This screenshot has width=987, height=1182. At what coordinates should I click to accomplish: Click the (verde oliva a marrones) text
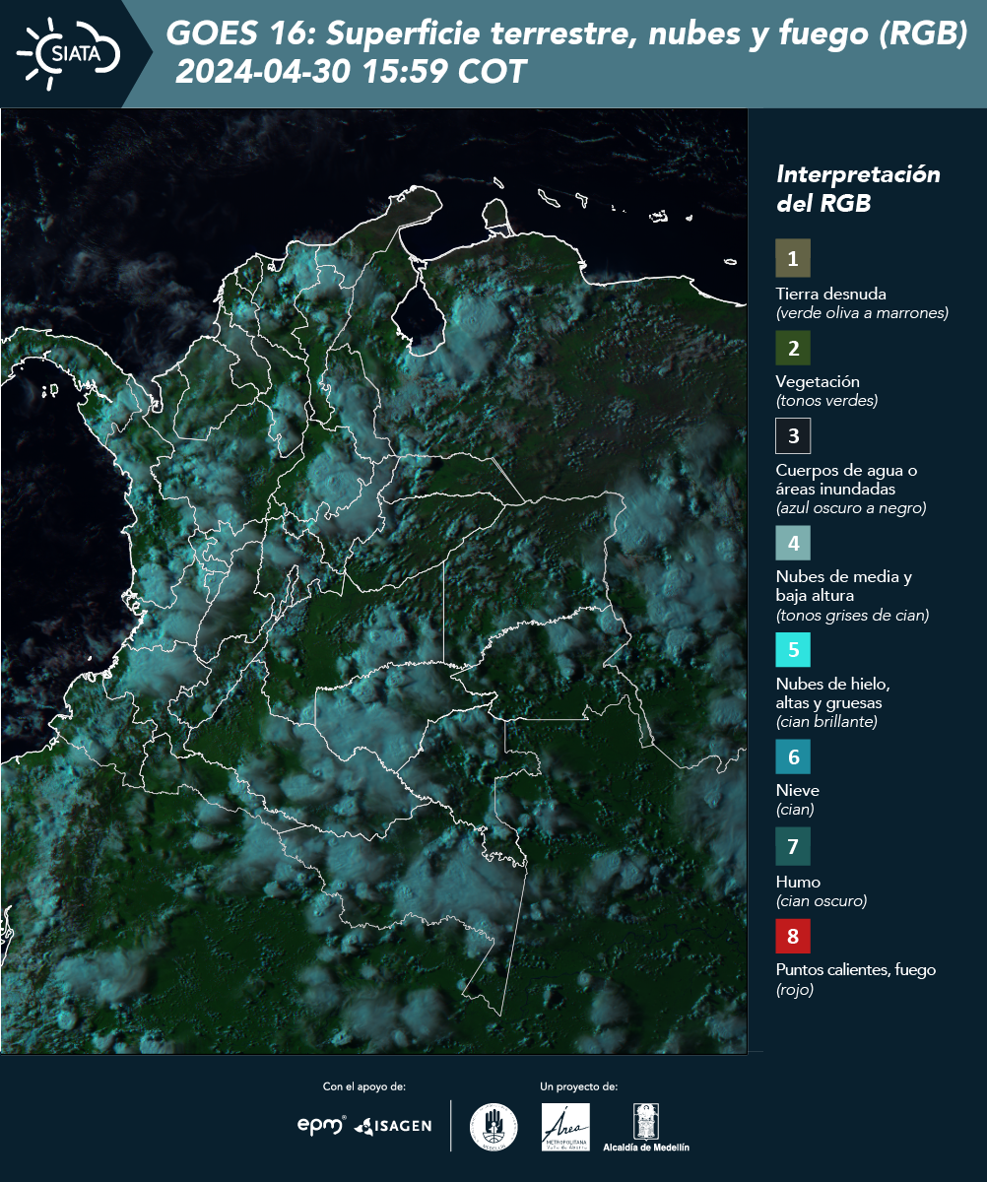click(x=862, y=313)
